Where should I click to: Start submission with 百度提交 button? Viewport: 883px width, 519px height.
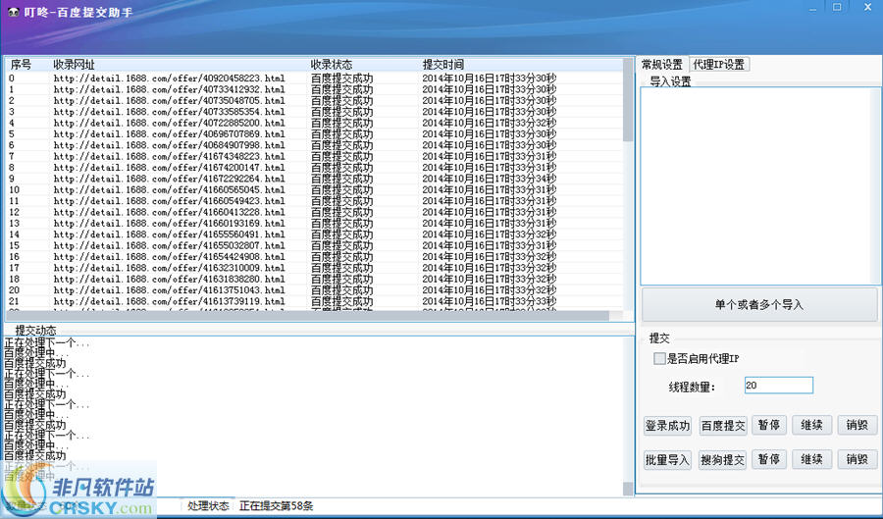723,426
